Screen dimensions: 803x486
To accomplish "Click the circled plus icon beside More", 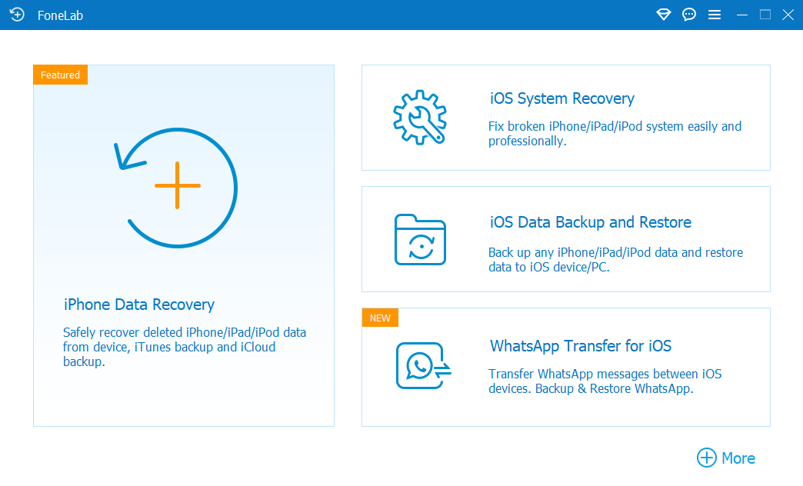I will pos(706,458).
